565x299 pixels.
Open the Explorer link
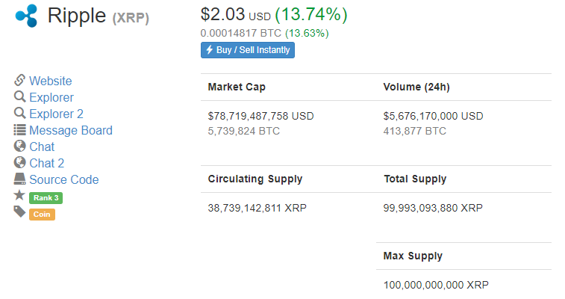coord(51,97)
